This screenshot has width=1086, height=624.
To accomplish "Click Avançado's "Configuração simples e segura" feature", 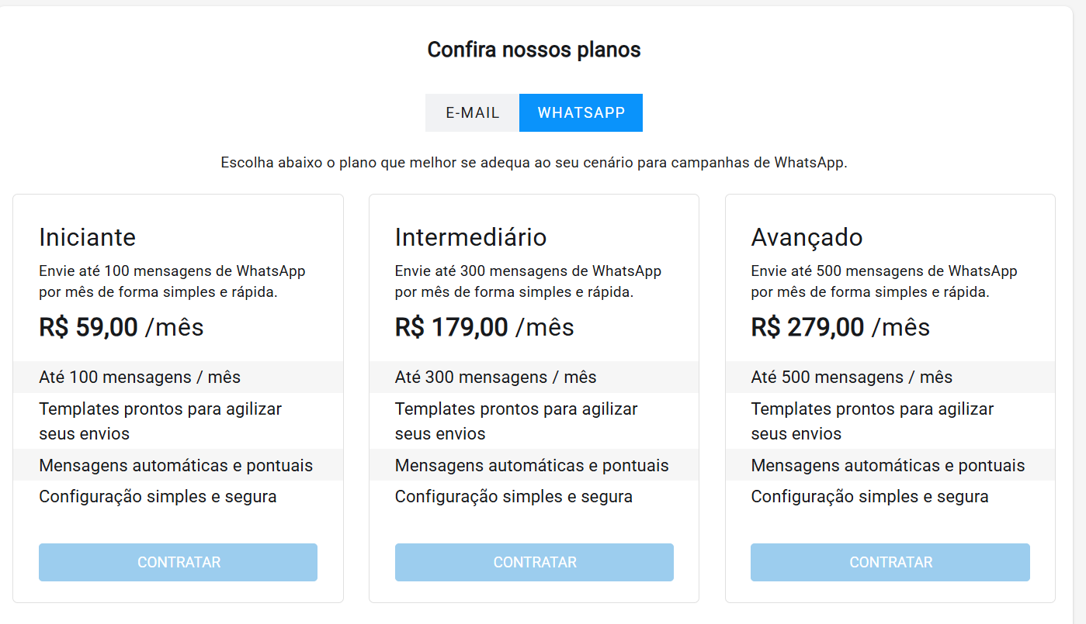I will [x=869, y=497].
